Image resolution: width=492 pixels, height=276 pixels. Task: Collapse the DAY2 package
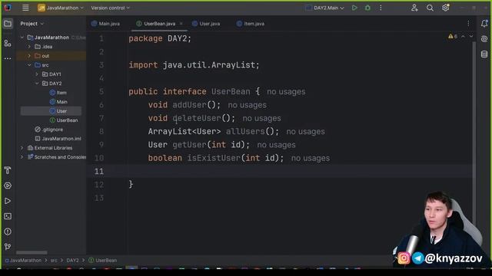37,84
